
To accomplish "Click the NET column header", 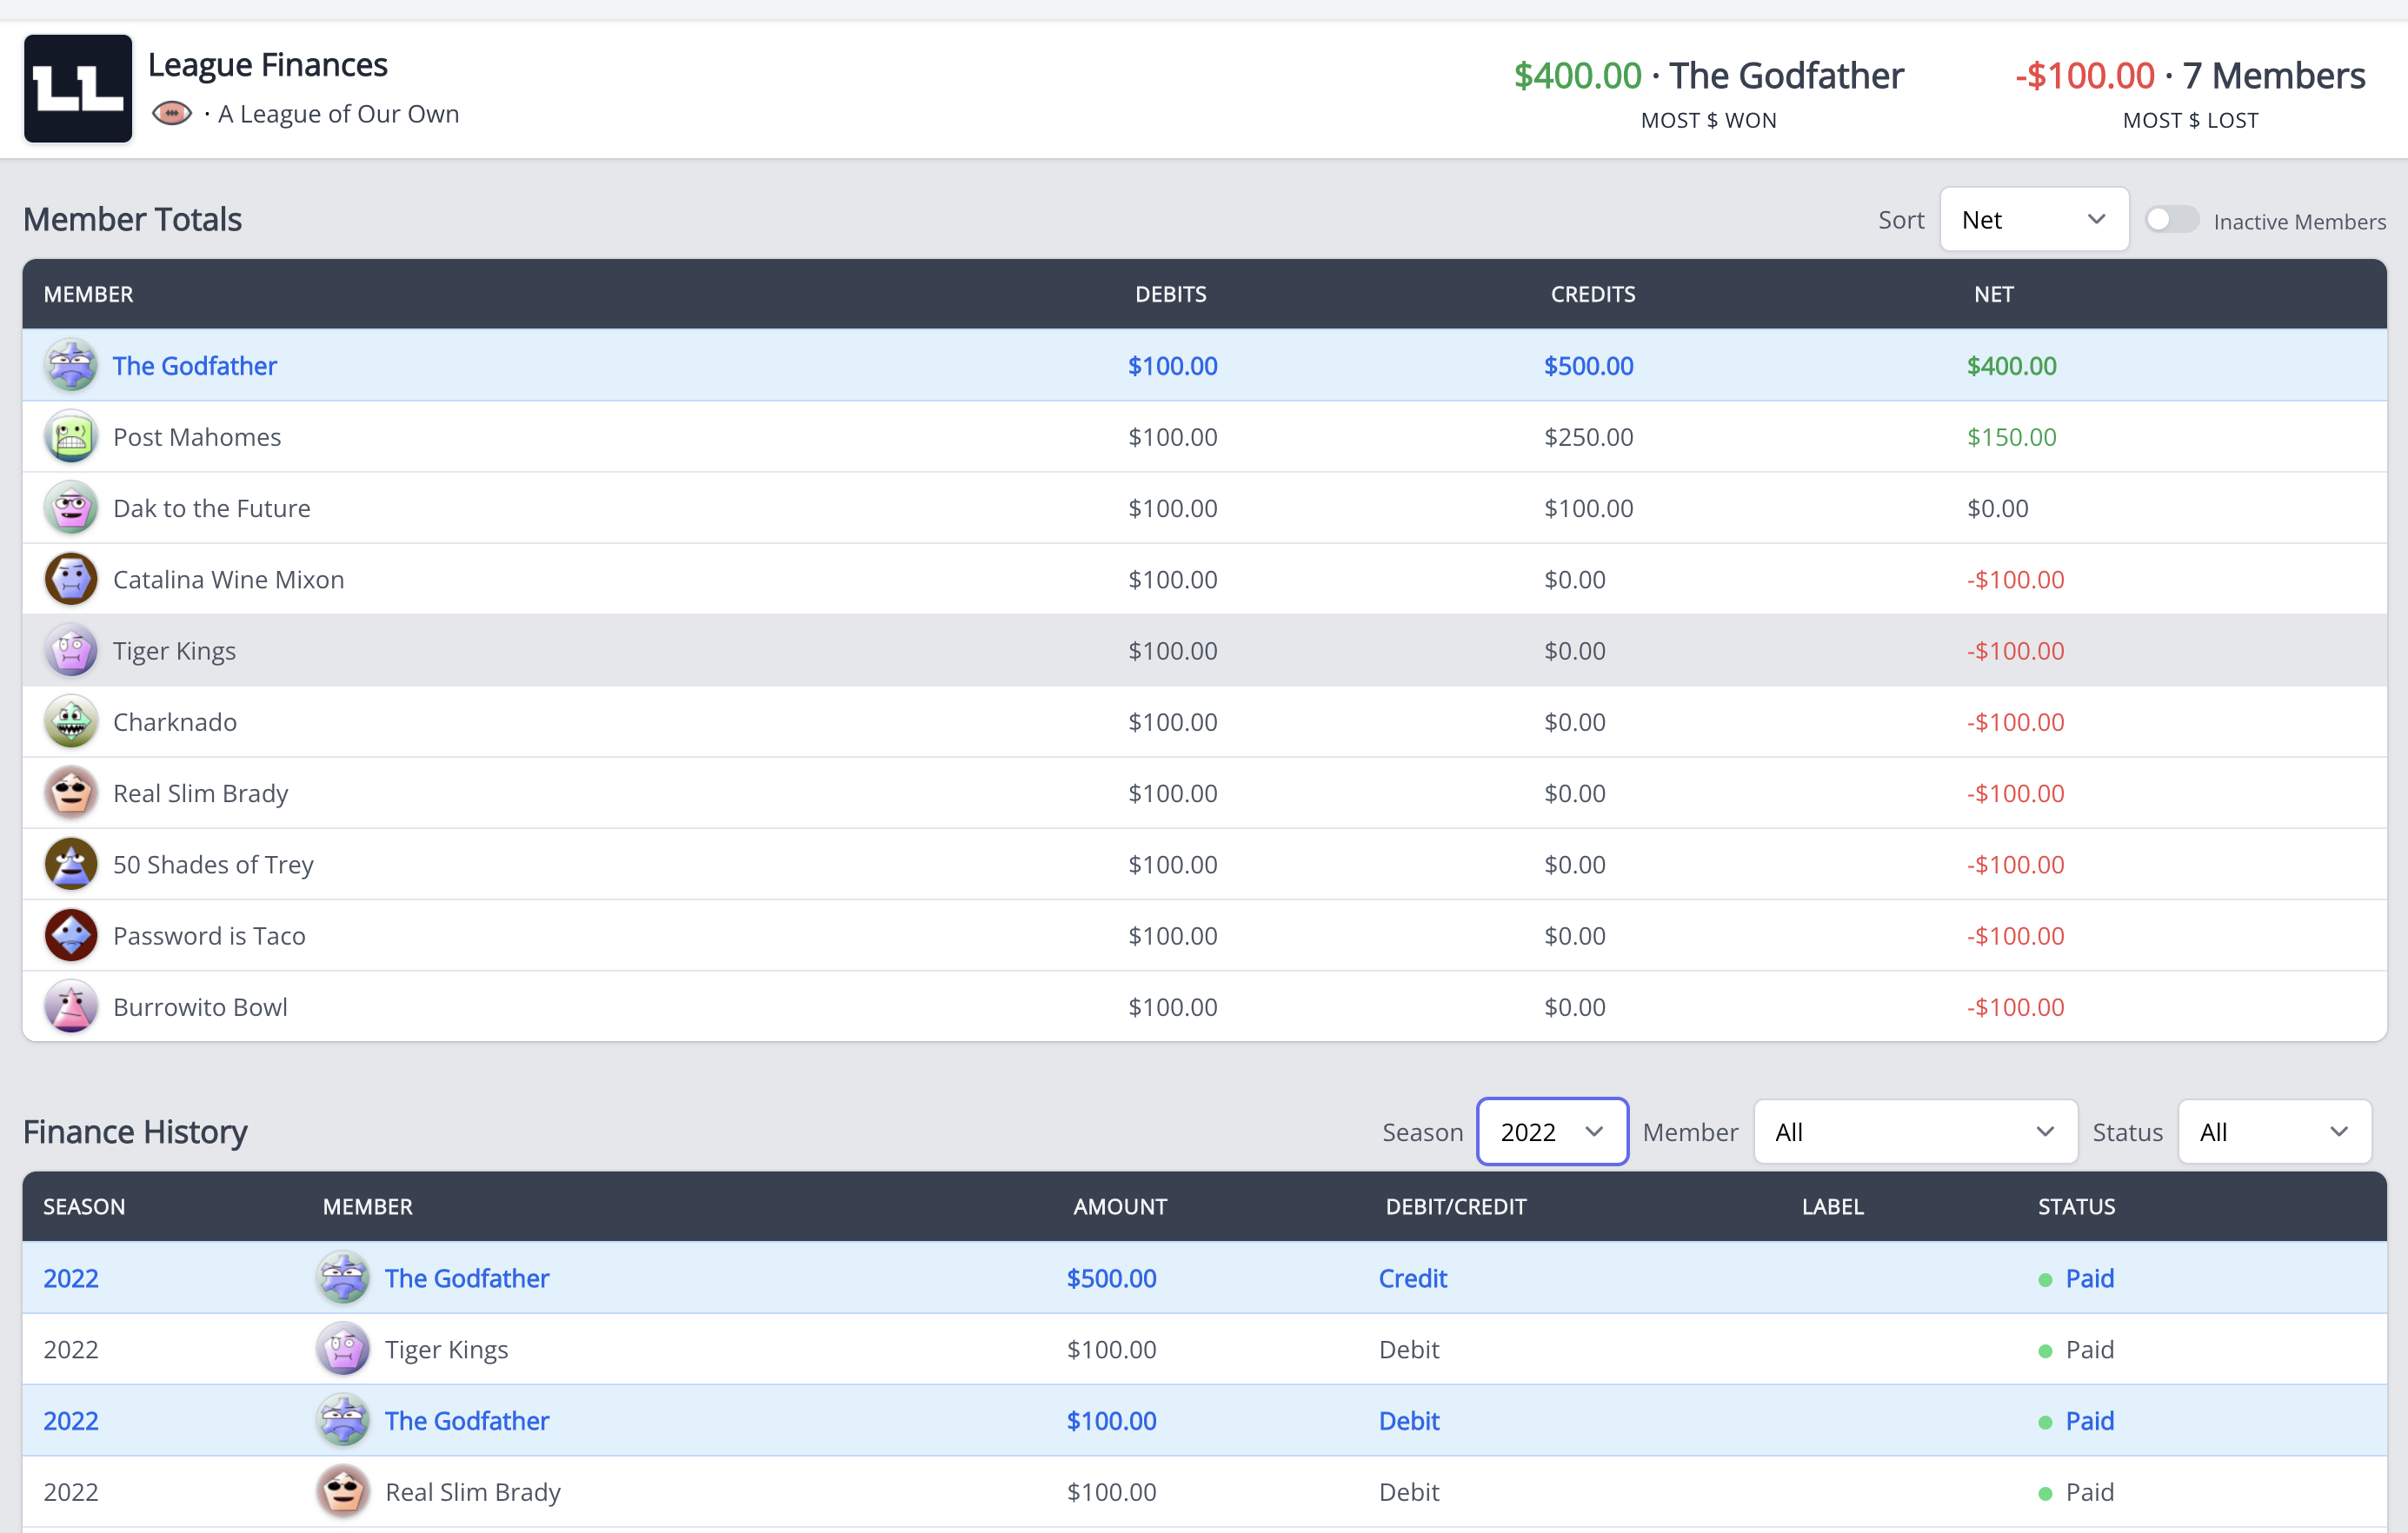I will [x=1993, y=294].
